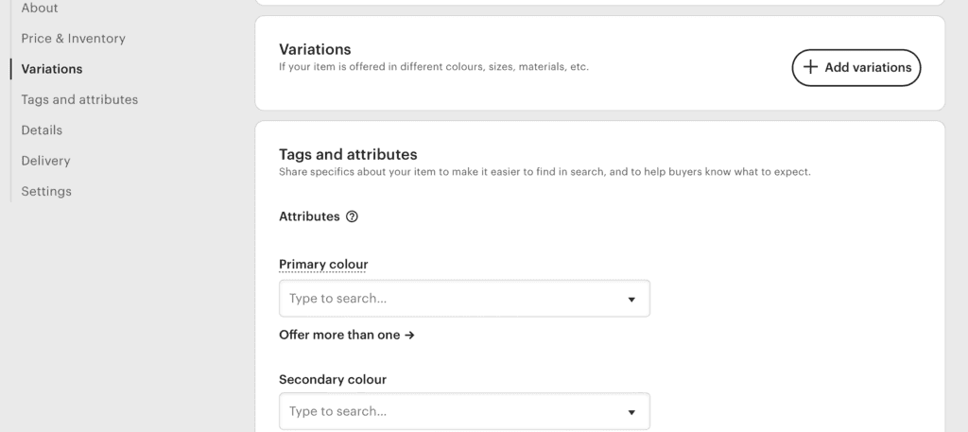Open the Delivery sidebar section
The image size is (968, 432).
(45, 161)
